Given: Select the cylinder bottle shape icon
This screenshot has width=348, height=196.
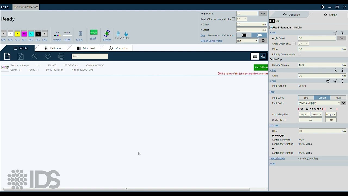Looking at the screenshot, I should [244, 35].
